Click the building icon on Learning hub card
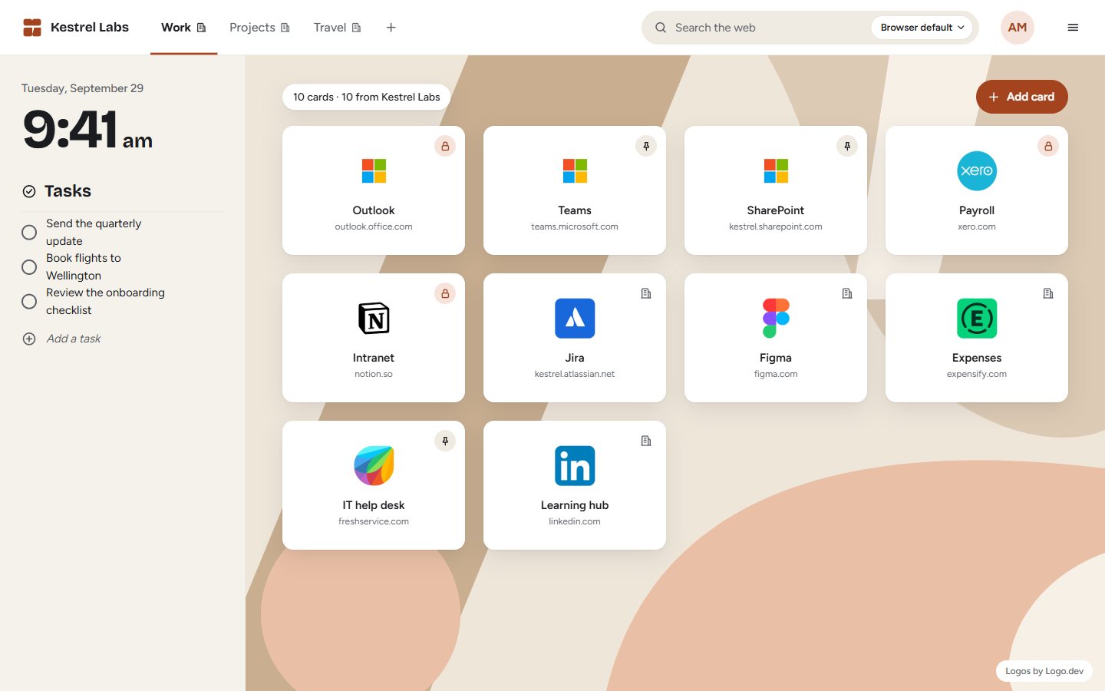The image size is (1105, 691). (x=646, y=441)
